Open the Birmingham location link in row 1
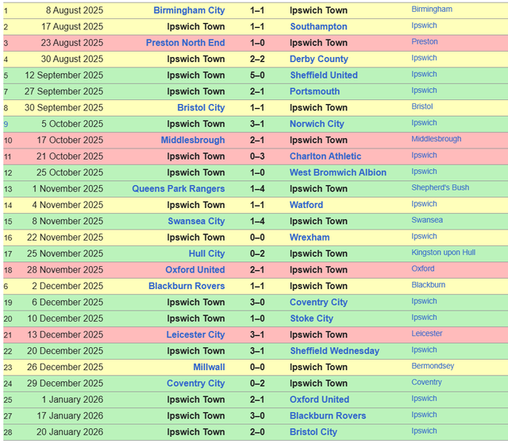The width and height of the screenshot is (508, 444). tap(432, 9)
